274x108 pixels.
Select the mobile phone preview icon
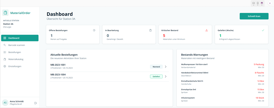(x=258, y=3)
